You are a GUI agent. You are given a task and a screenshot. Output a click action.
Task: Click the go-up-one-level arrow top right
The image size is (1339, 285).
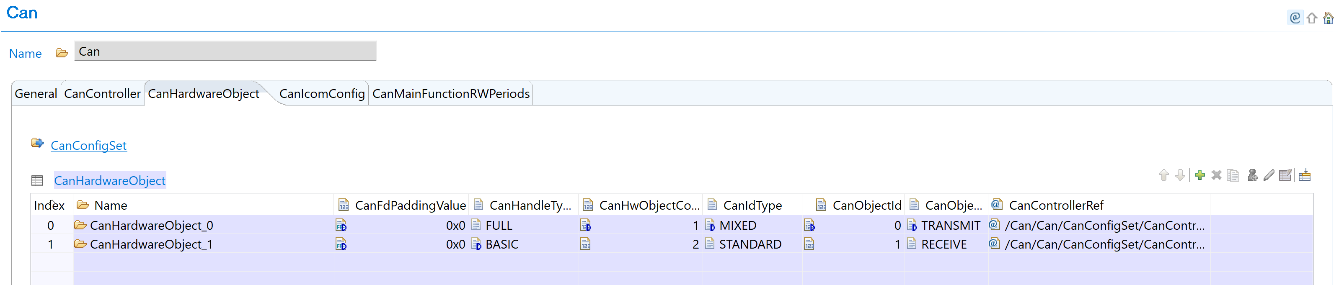[1311, 19]
